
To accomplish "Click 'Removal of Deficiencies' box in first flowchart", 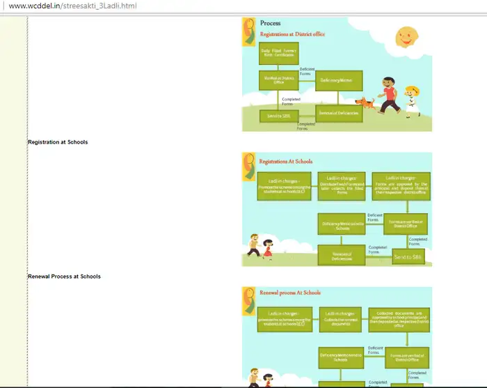I will [x=338, y=113].
